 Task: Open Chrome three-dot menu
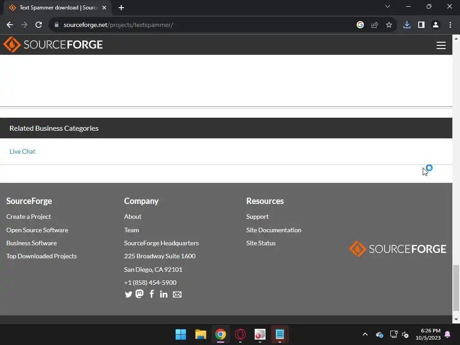pos(450,25)
